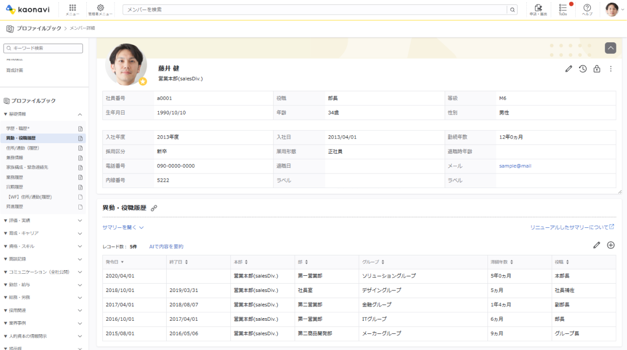
Task: Click sheet icon next to 兼務情報
Action: tap(80, 158)
